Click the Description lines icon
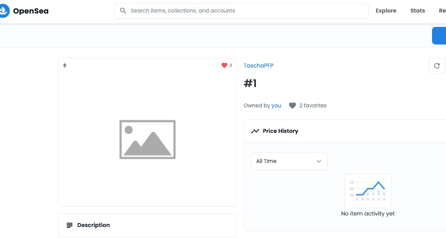The image size is (446, 238). pyautogui.click(x=70, y=225)
